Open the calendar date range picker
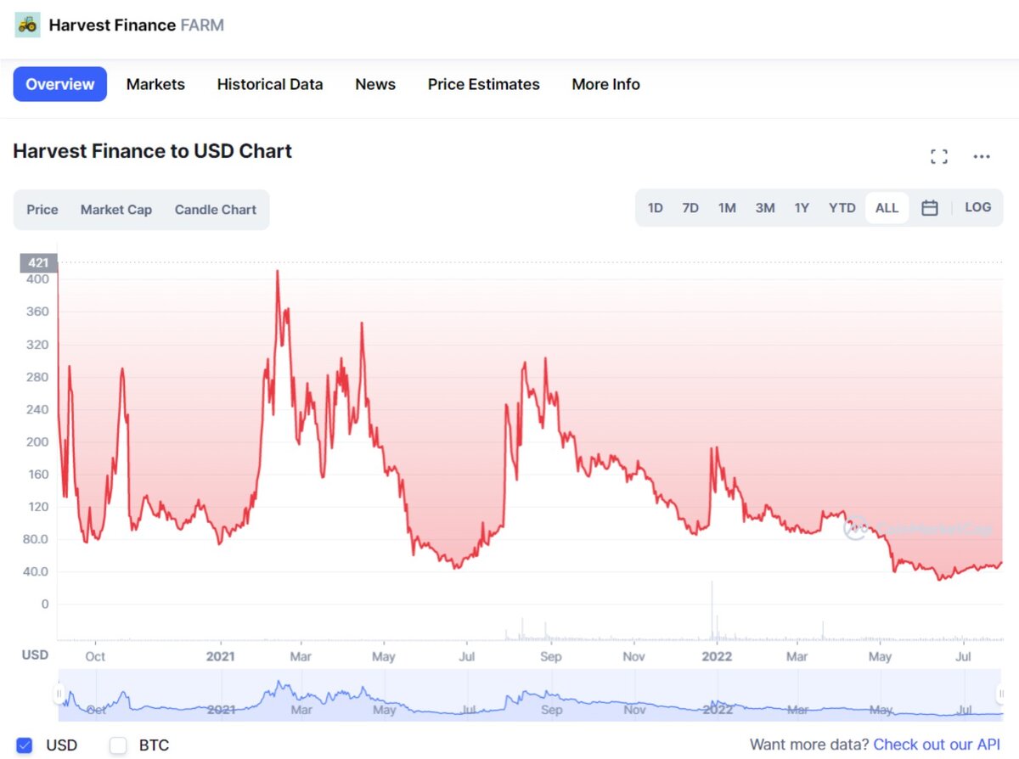Screen dimensions: 1019x759 pyautogui.click(x=930, y=208)
